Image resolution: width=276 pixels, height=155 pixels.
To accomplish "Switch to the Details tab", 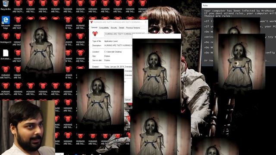I will [x=122, y=28].
